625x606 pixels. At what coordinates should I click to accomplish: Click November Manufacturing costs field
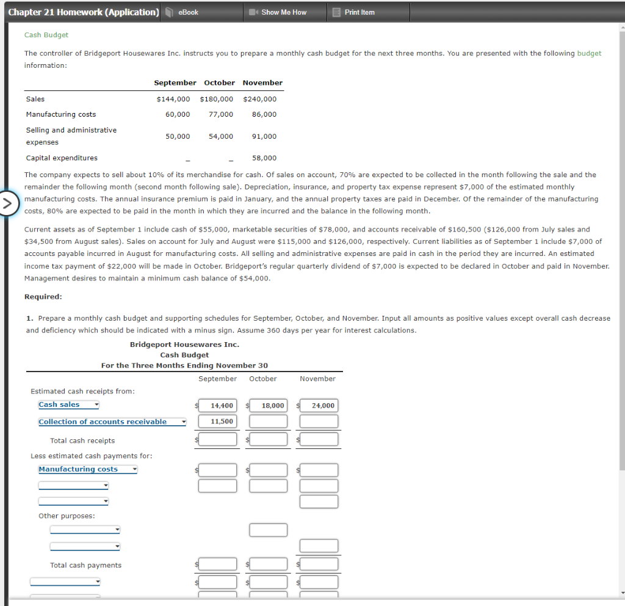(x=319, y=470)
